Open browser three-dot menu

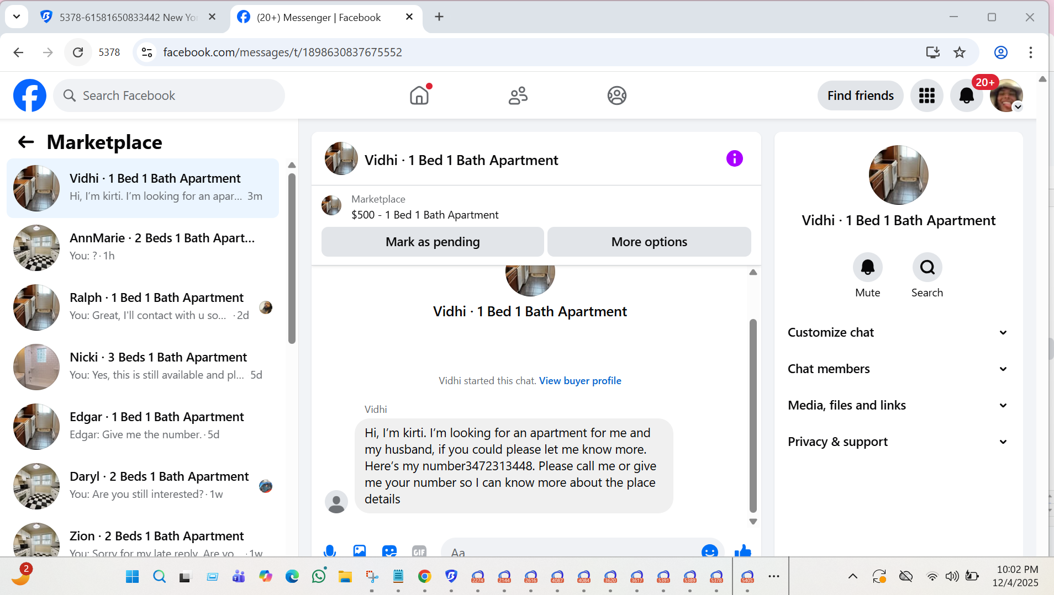[1031, 52]
